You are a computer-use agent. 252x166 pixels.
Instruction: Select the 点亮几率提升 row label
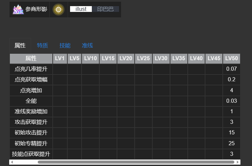31,69
